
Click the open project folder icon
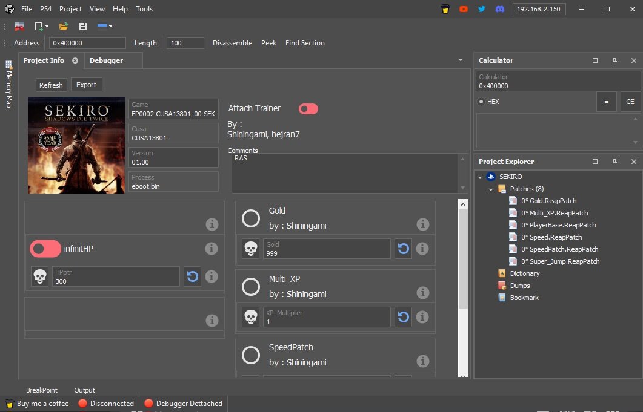click(x=63, y=26)
